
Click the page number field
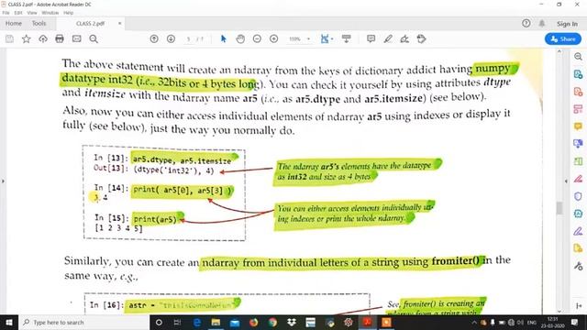click(189, 38)
